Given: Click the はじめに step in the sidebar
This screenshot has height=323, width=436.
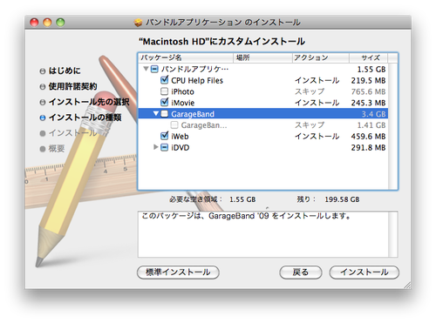Looking at the screenshot, I should pyautogui.click(x=65, y=71).
